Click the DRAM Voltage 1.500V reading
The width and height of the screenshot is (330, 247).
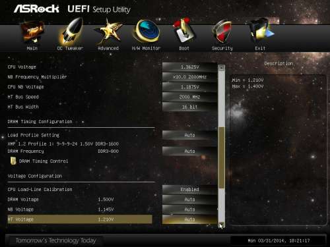click(x=106, y=200)
